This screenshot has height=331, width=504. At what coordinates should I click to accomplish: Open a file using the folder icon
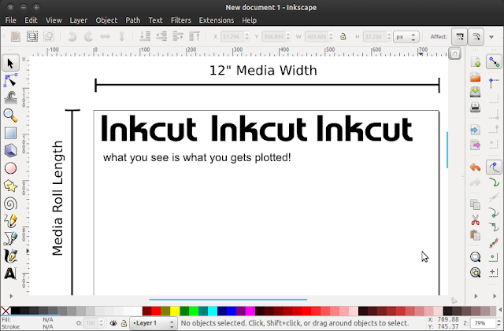(x=475, y=77)
